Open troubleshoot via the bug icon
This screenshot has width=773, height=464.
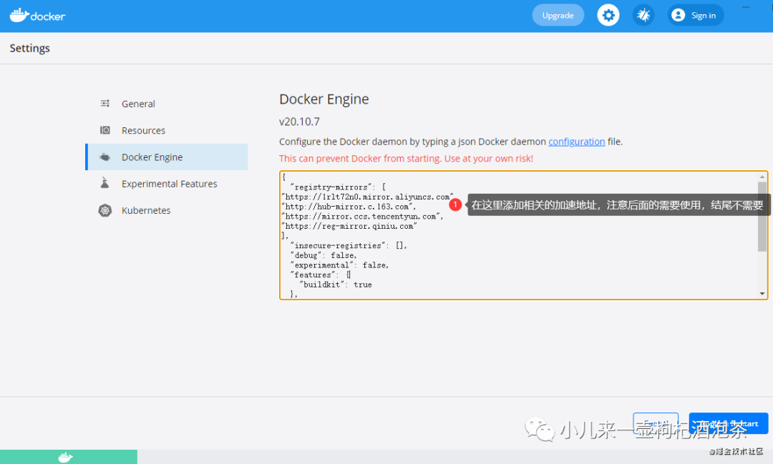coord(643,15)
